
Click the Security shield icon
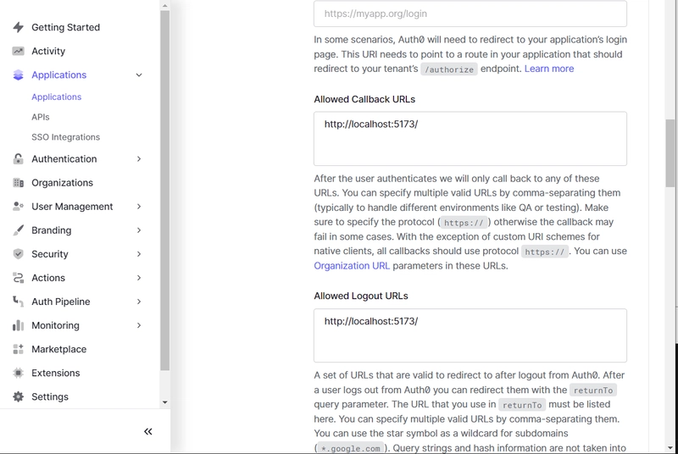click(x=18, y=254)
